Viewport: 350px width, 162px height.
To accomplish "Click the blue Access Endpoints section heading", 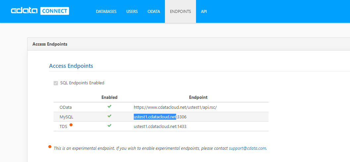I will (71, 66).
